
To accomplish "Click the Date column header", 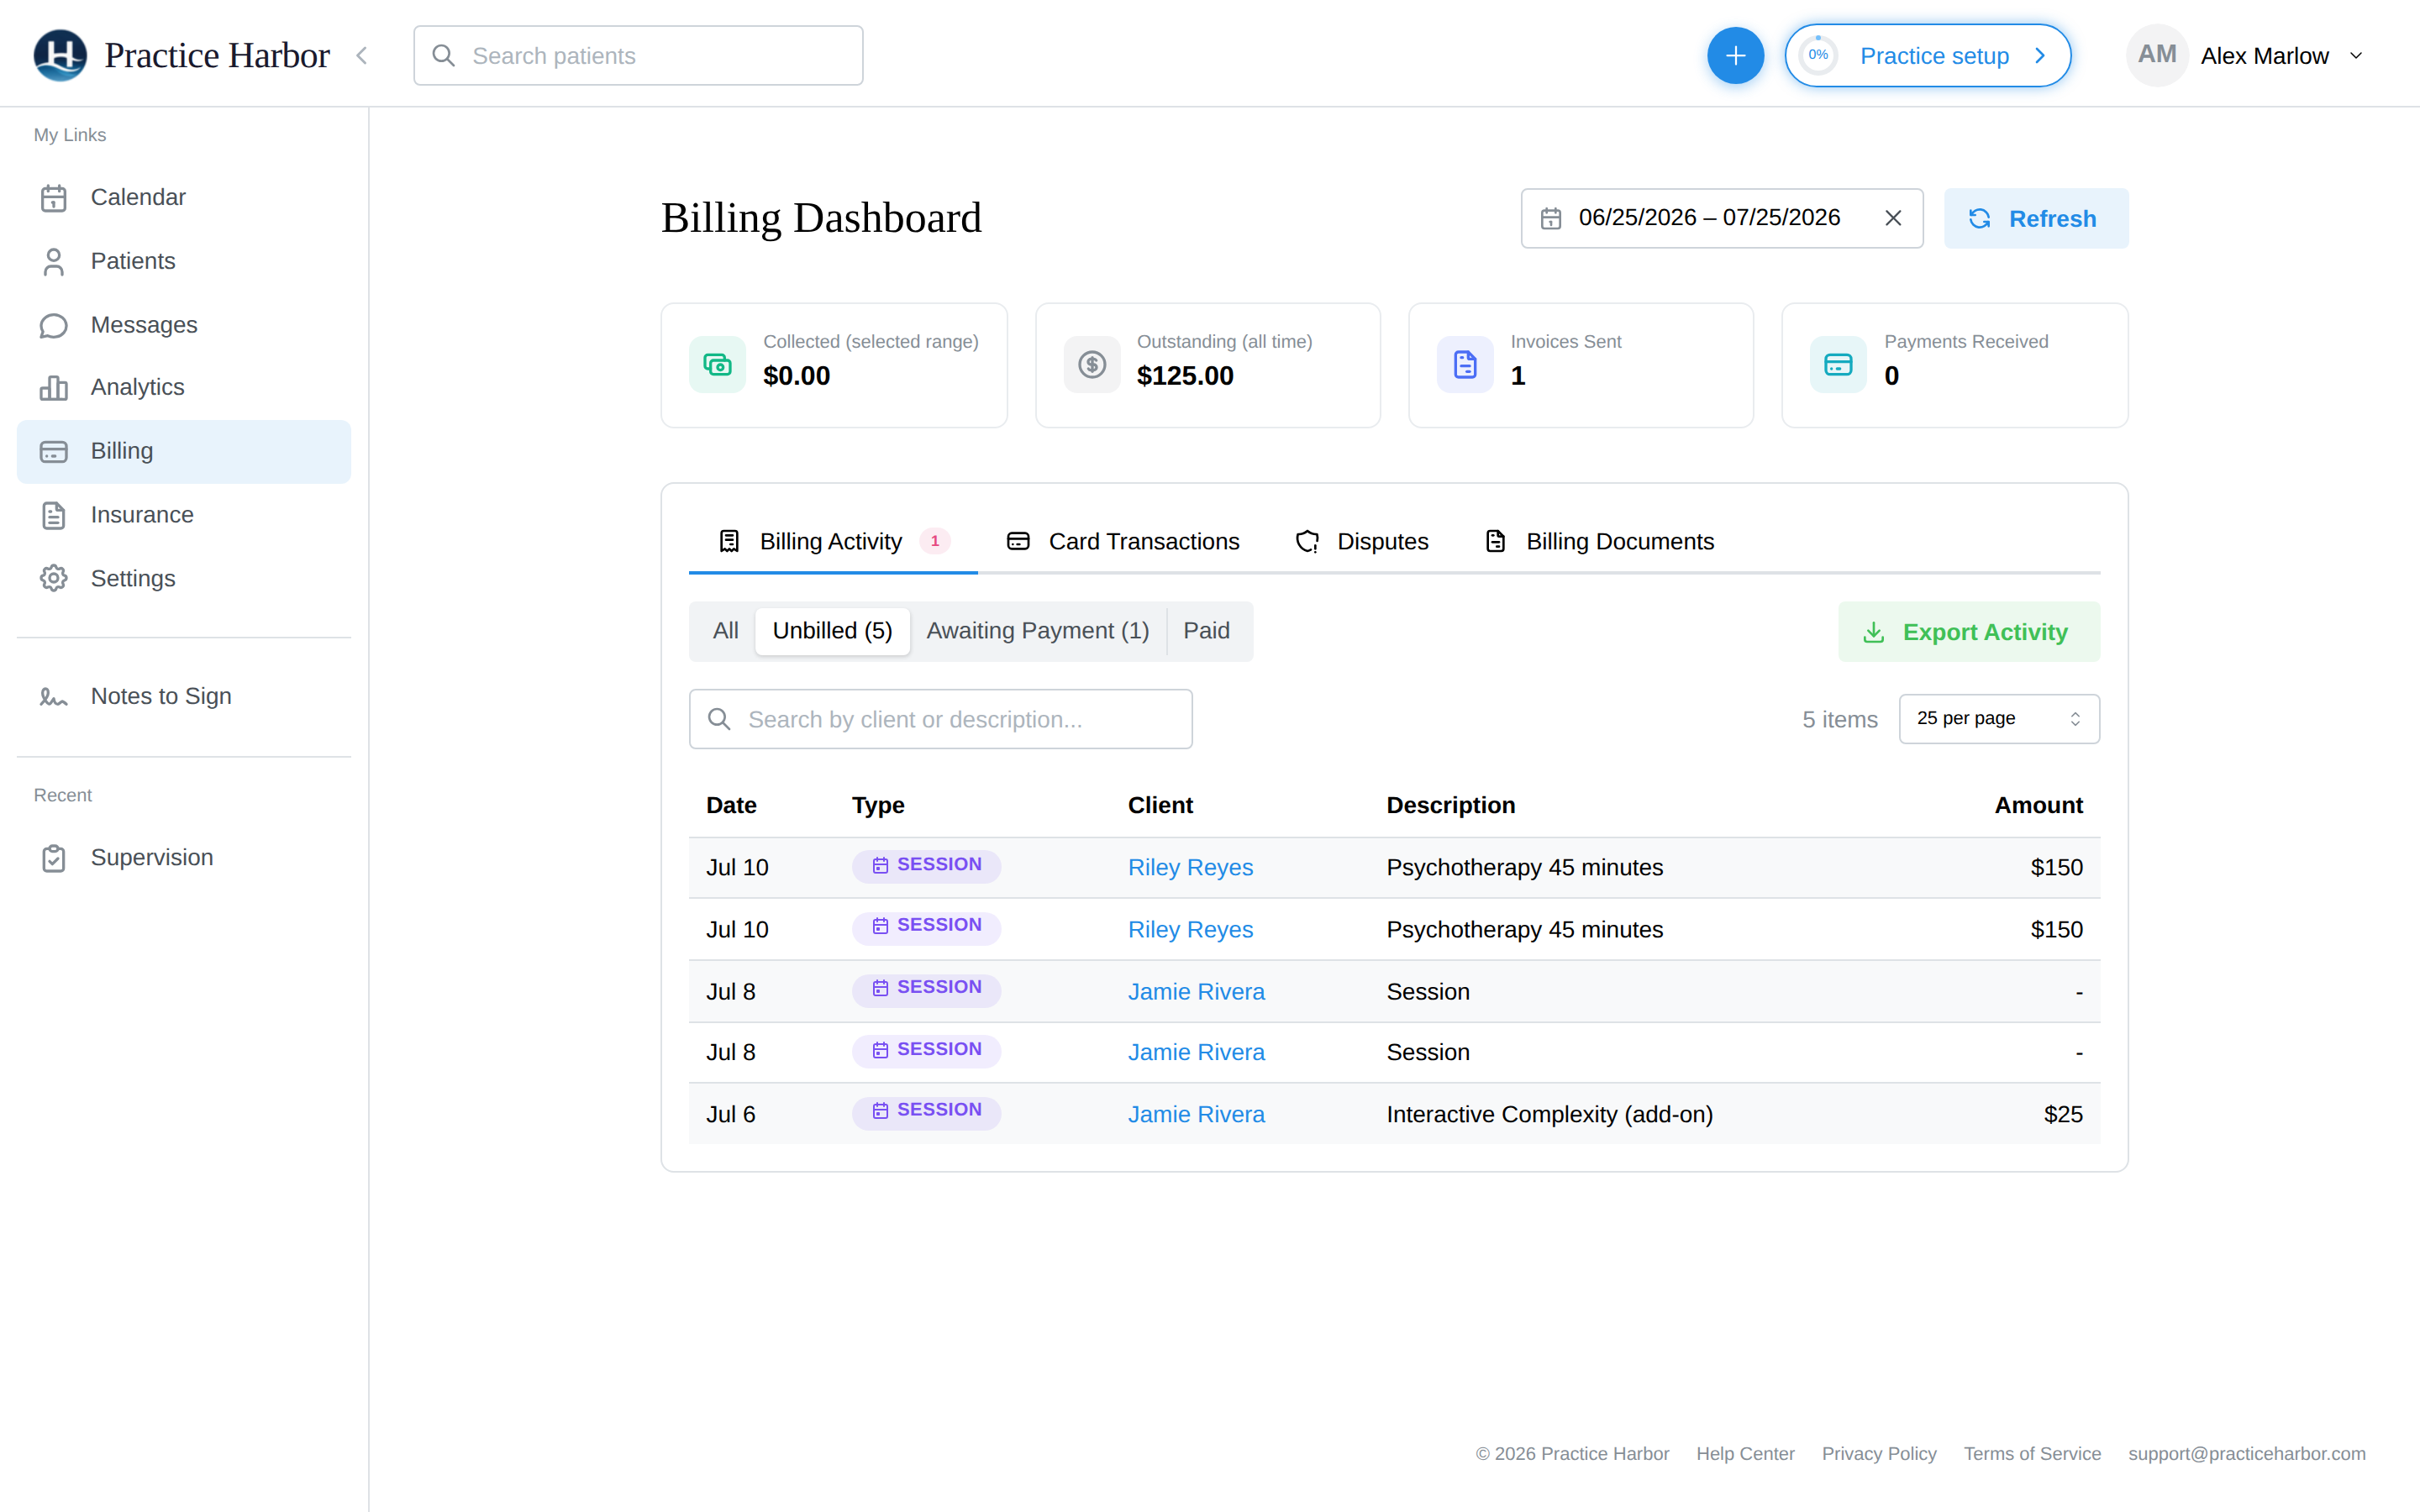I will (731, 805).
